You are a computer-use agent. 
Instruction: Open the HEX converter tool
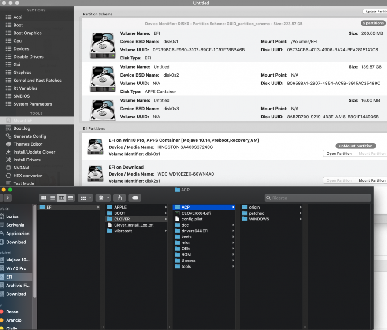tap(28, 176)
